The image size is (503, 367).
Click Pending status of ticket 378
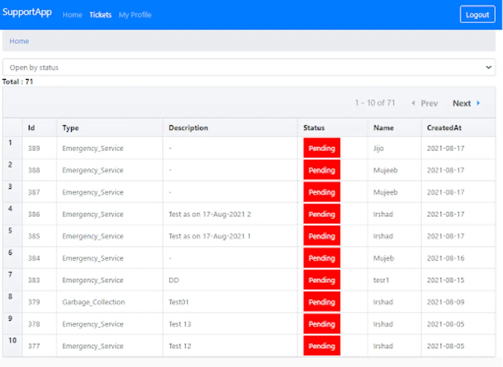322,324
